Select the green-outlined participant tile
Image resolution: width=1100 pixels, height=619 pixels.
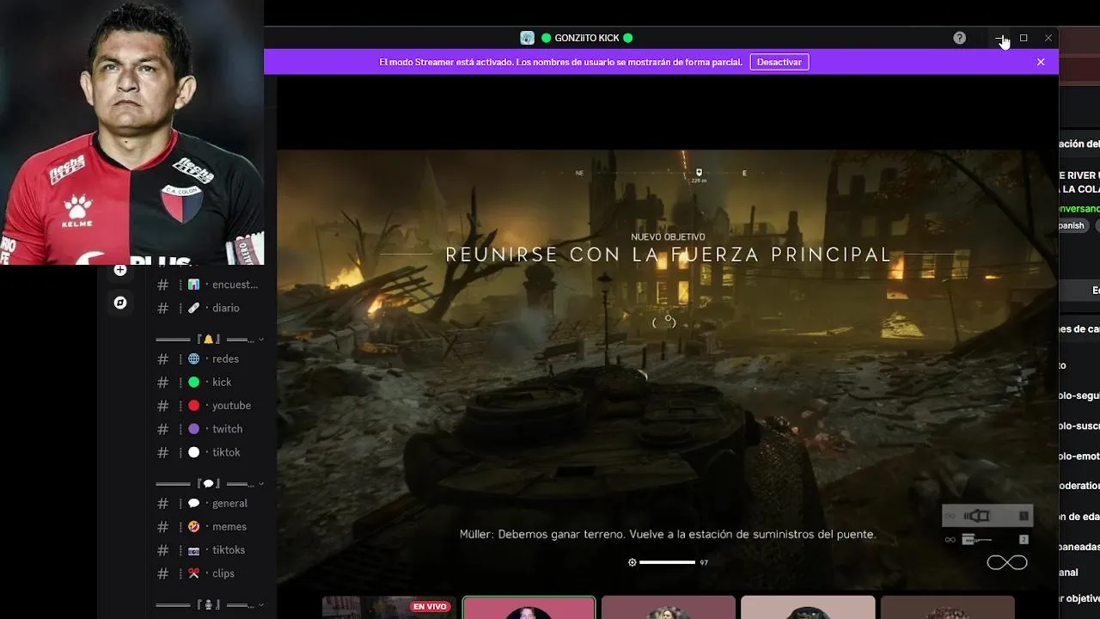pyautogui.click(x=529, y=607)
